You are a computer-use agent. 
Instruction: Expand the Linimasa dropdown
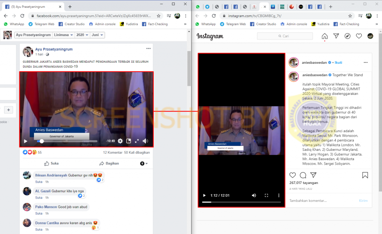(x=63, y=35)
